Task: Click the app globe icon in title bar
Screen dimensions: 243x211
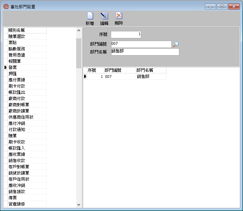Action: [x=6, y=7]
